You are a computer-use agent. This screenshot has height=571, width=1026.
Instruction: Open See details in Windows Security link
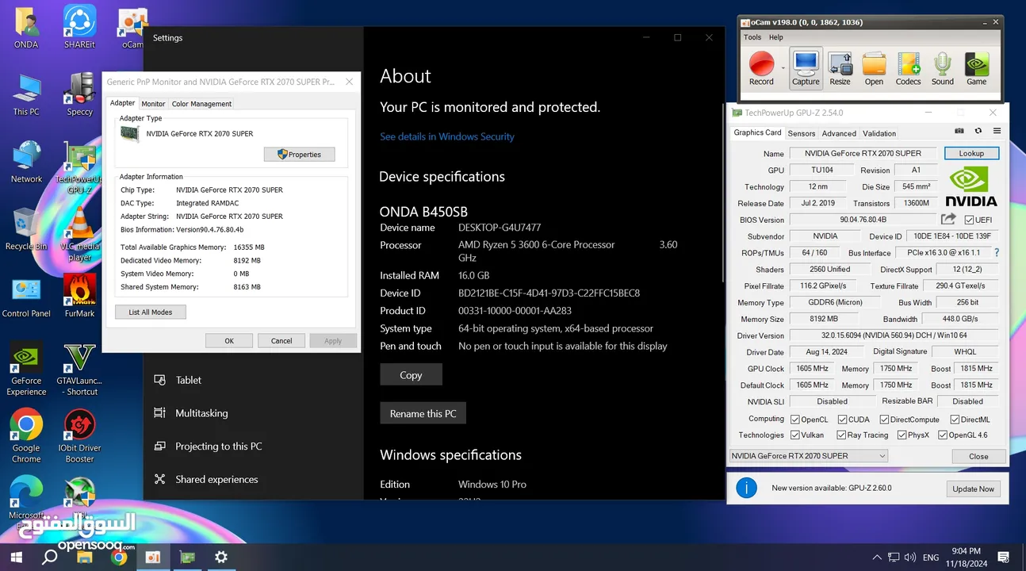[x=447, y=136]
